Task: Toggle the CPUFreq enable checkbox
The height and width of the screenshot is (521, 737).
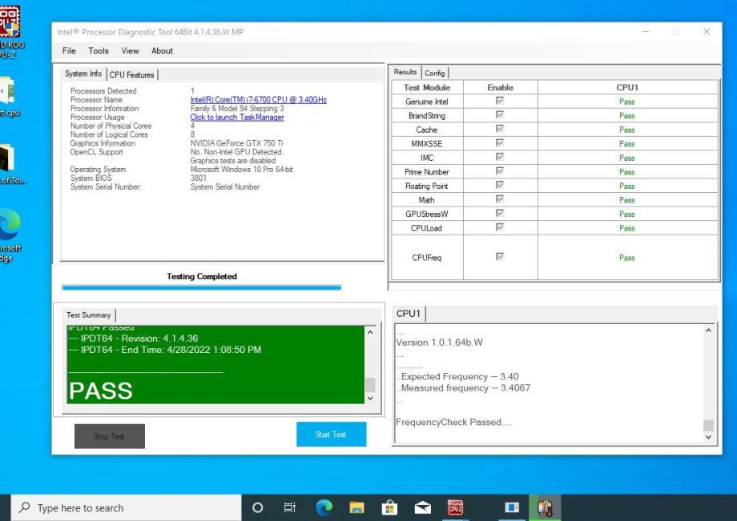Action: click(x=500, y=258)
